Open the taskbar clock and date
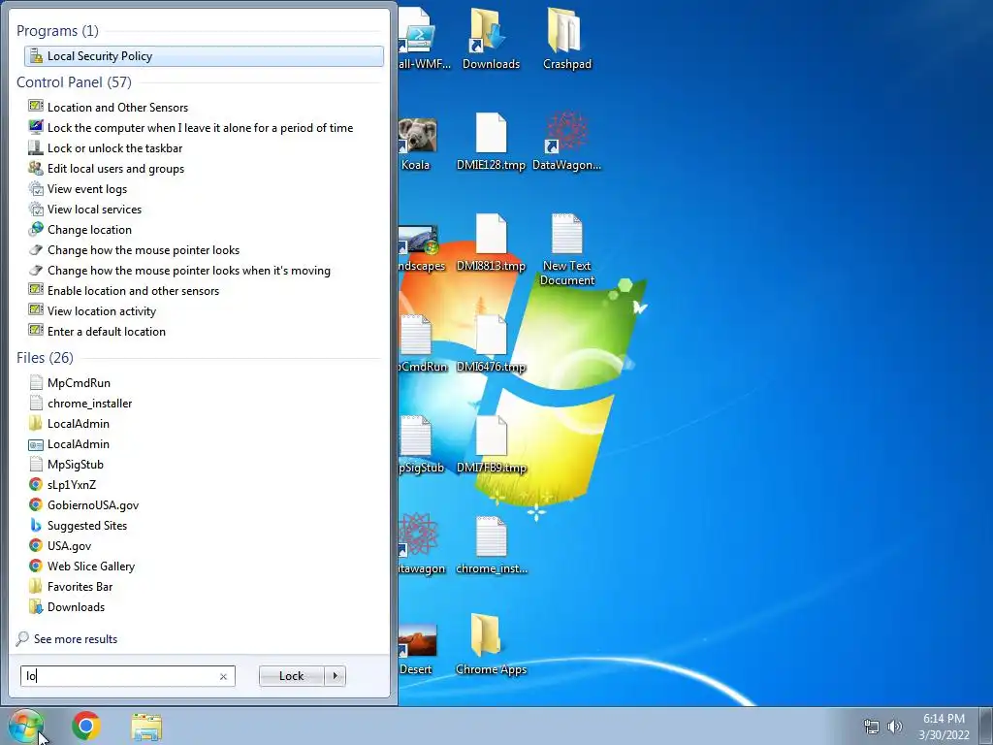 point(944,727)
